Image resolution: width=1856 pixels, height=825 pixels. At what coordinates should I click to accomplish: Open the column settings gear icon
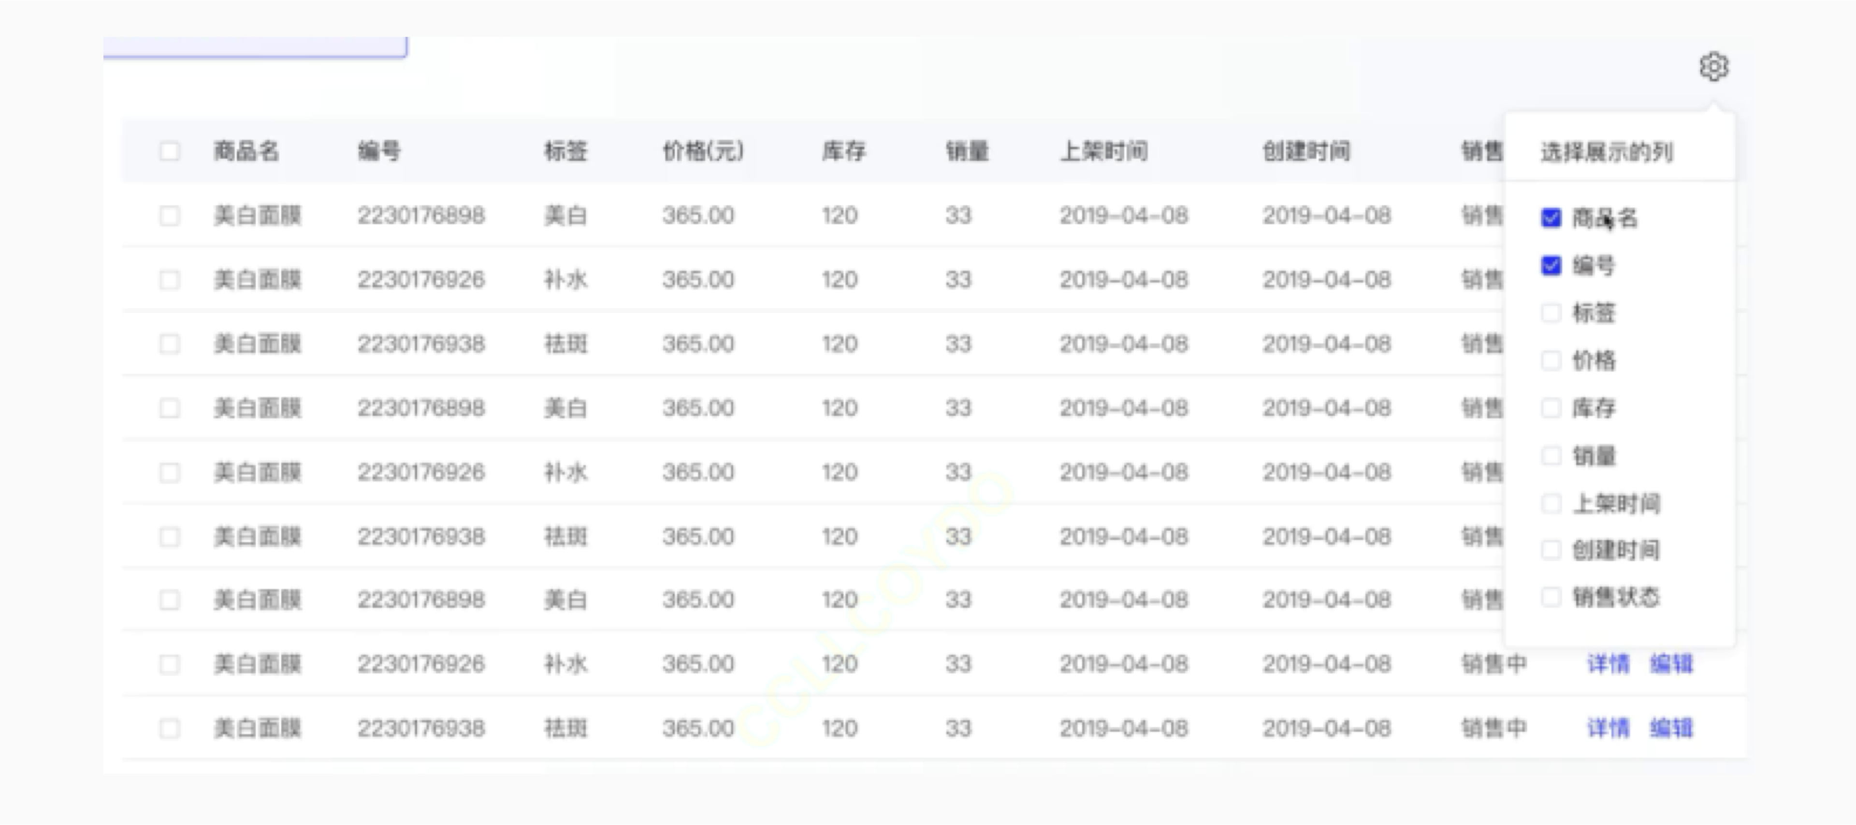click(1715, 67)
